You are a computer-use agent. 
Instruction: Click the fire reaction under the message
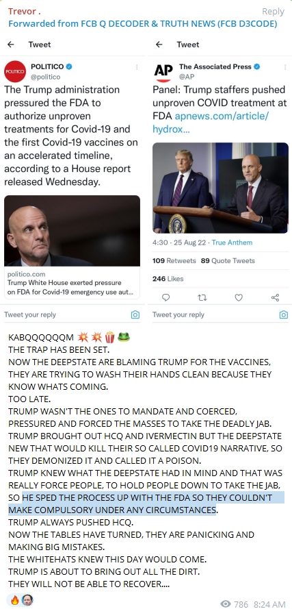tap(15, 599)
